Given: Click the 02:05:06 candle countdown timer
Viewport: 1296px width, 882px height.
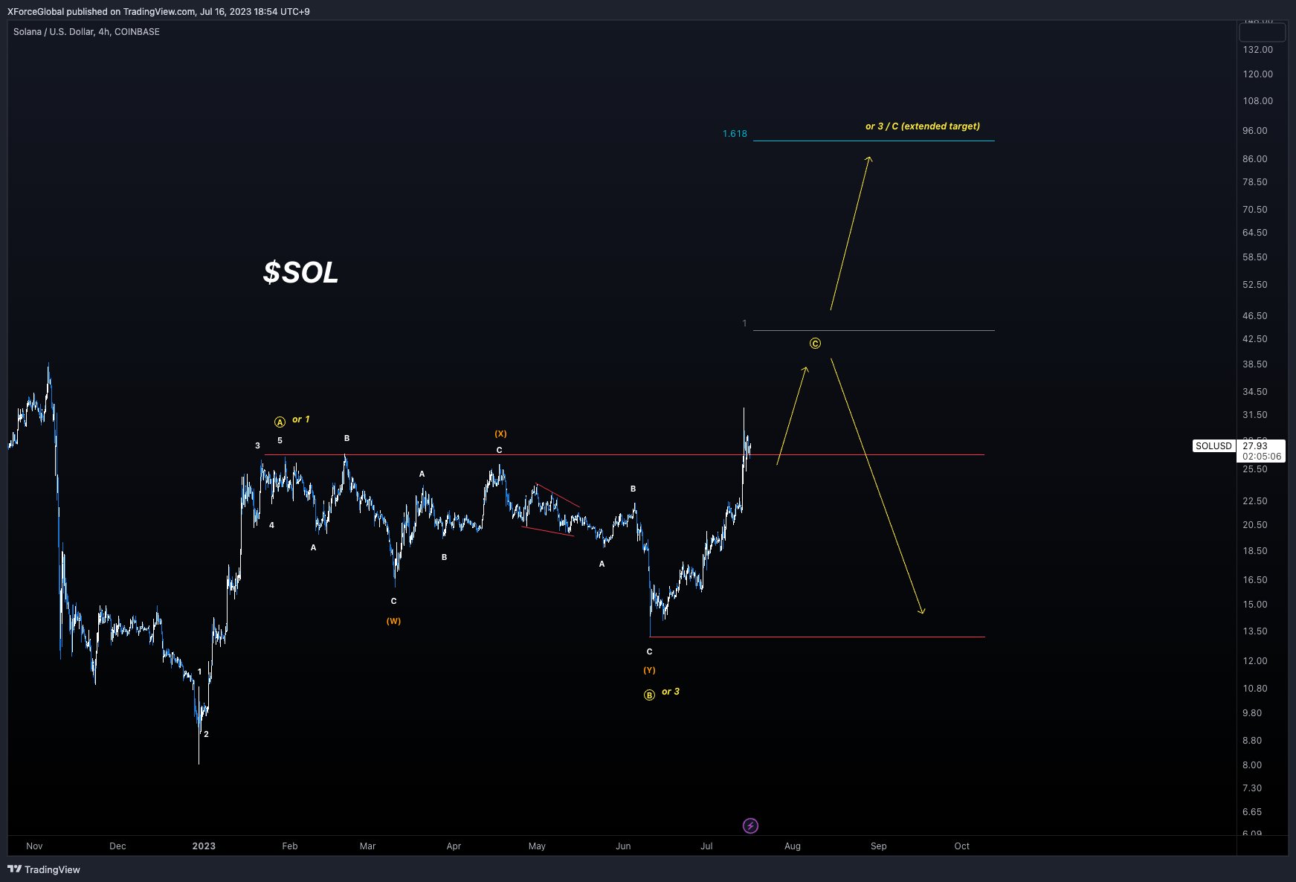Looking at the screenshot, I should 1262,456.
